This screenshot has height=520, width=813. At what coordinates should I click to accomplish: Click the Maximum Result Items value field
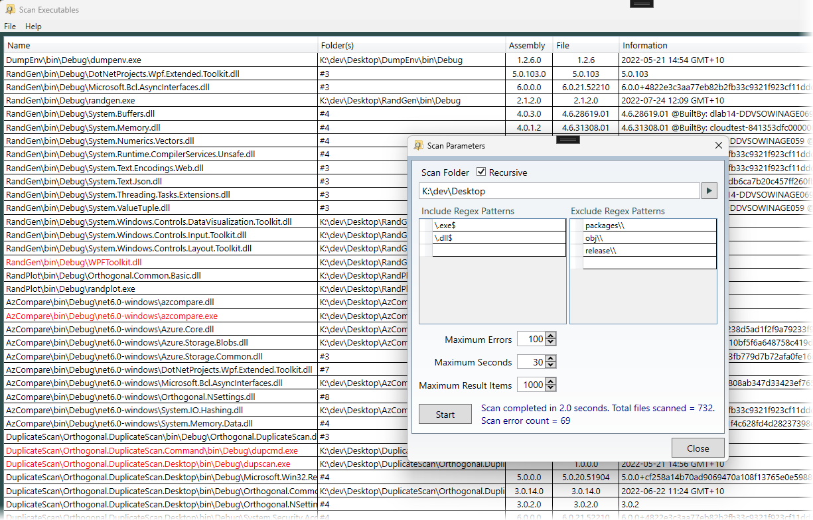click(x=532, y=385)
